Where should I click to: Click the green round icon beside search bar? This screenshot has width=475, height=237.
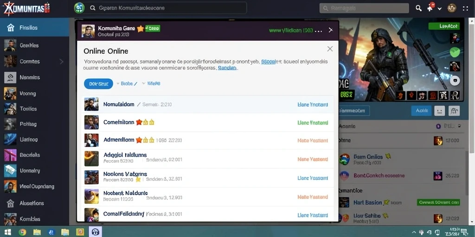[x=79, y=8]
